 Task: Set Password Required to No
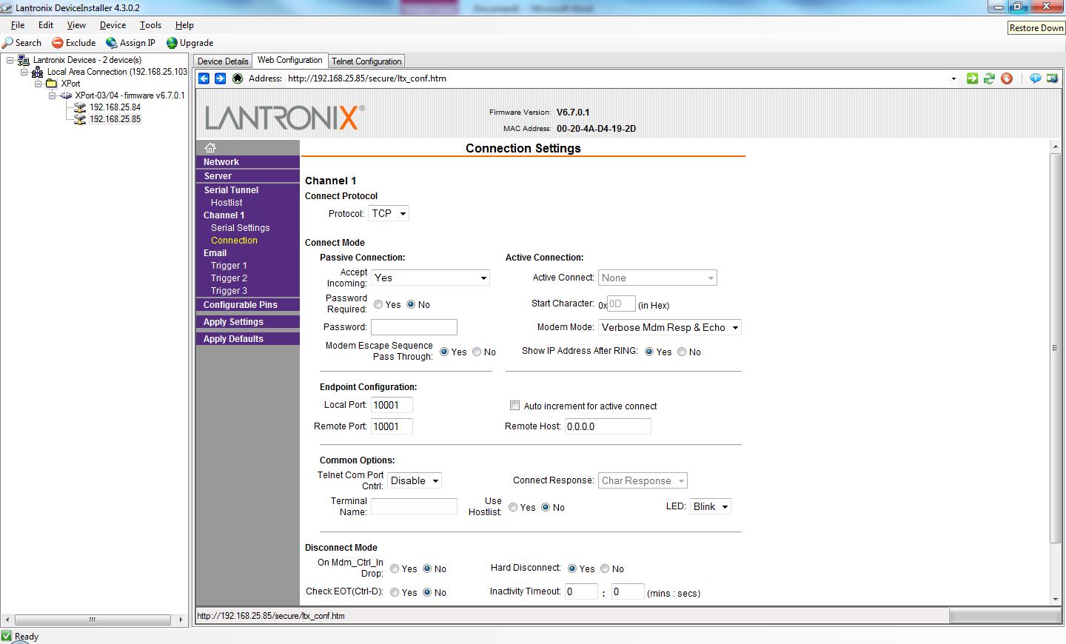[x=411, y=304]
